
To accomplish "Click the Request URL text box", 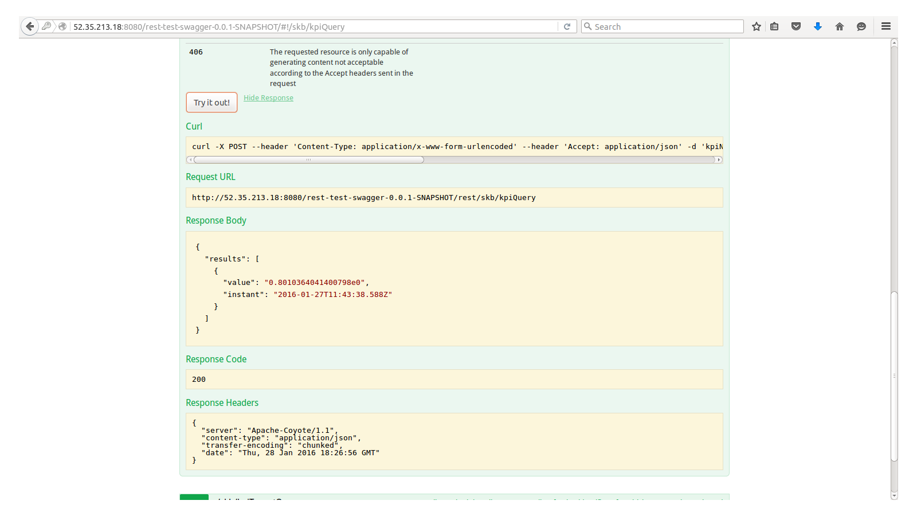I will pos(454,198).
